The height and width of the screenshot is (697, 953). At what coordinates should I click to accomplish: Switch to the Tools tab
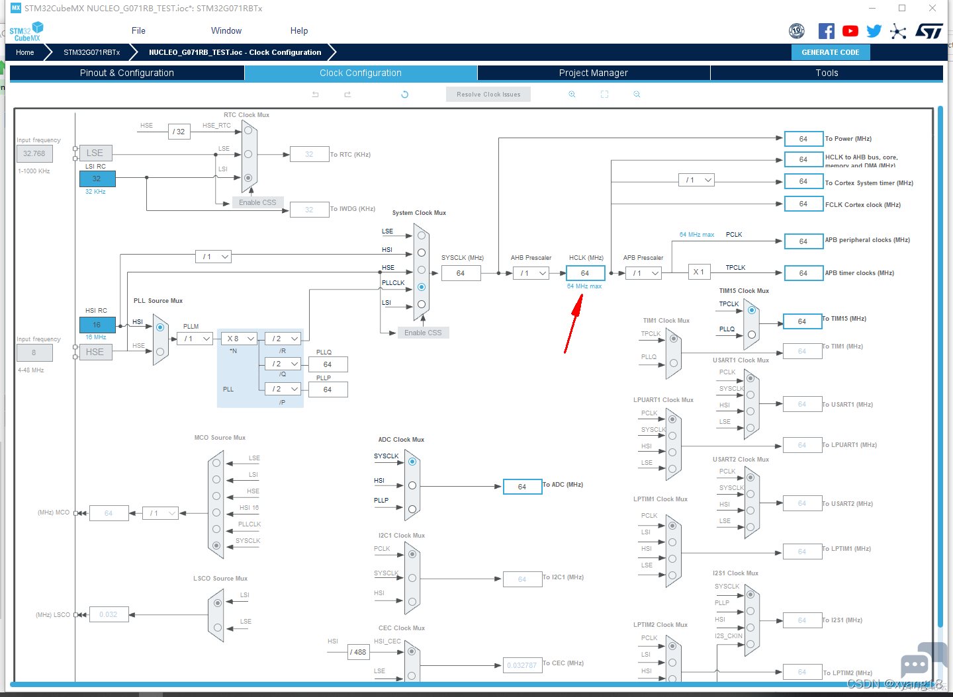click(827, 73)
